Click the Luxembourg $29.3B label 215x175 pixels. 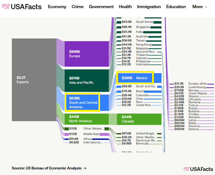tap(190, 87)
